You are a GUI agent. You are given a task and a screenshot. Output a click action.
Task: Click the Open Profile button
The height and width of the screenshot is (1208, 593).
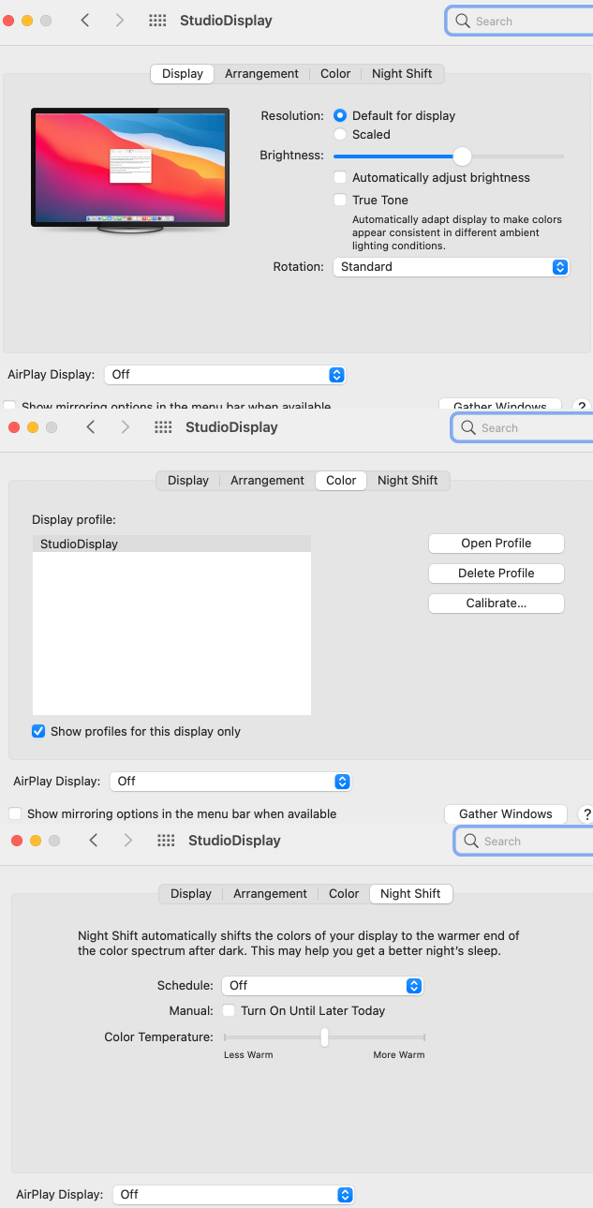[x=497, y=544]
